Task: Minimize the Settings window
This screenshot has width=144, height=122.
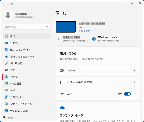Action: tap(124, 3)
